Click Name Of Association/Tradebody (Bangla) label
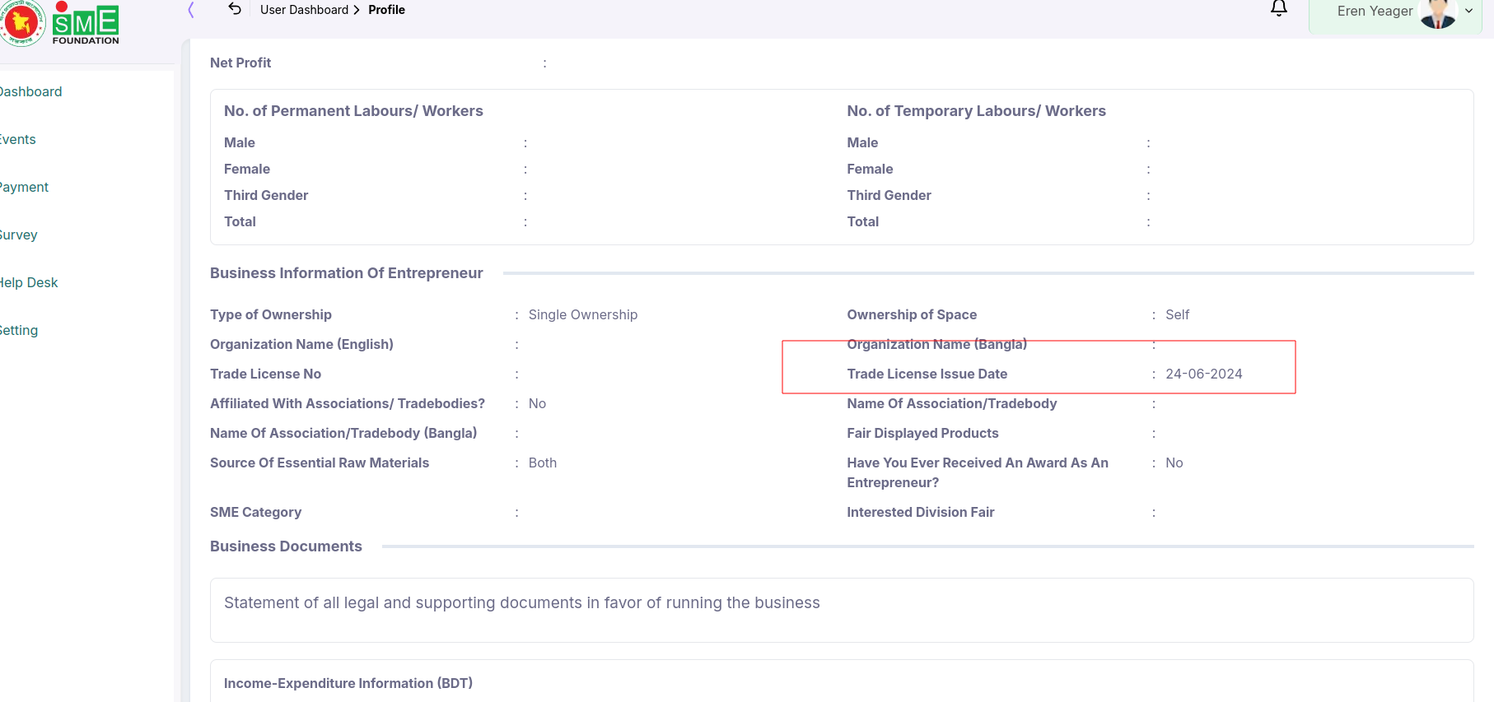 pos(343,433)
